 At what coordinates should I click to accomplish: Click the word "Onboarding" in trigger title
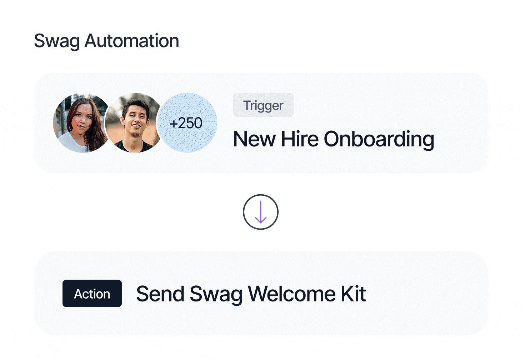point(379,139)
